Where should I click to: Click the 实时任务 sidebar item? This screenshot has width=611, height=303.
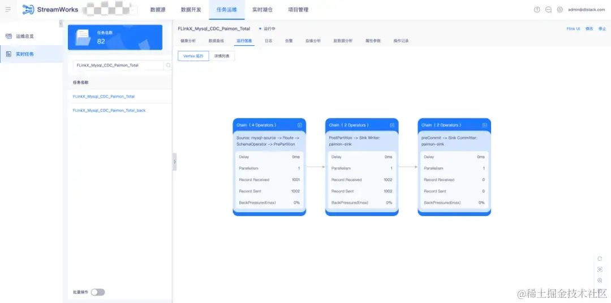pyautogui.click(x=31, y=54)
